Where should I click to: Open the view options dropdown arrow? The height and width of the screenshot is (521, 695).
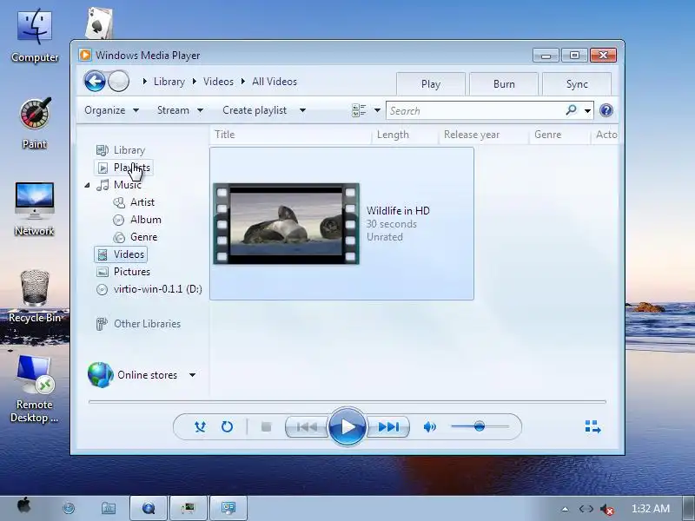point(377,110)
